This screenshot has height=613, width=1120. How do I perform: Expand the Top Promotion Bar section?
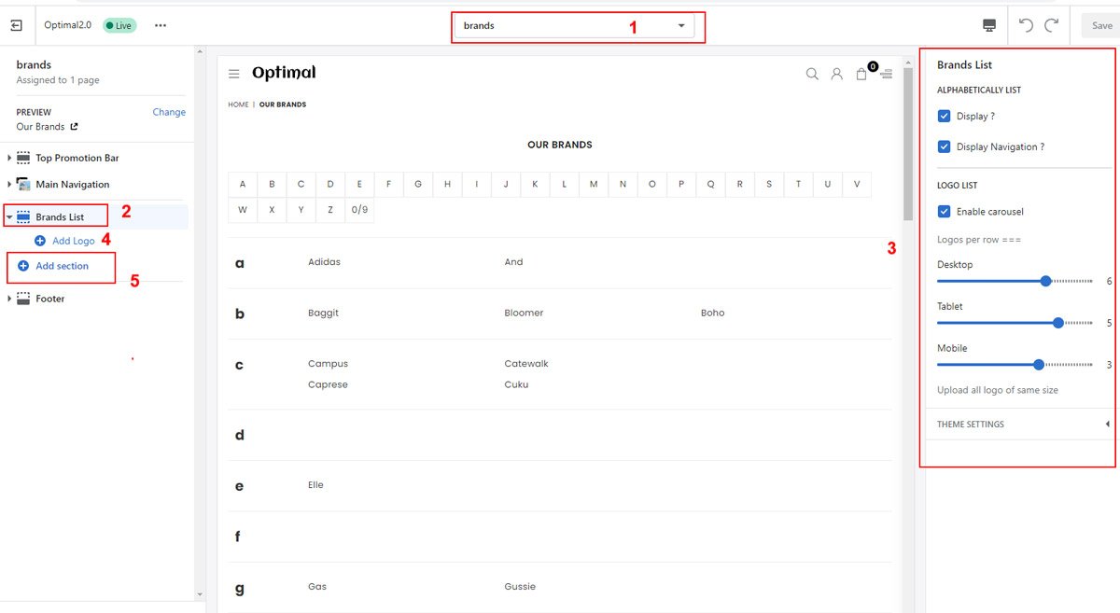coord(10,158)
